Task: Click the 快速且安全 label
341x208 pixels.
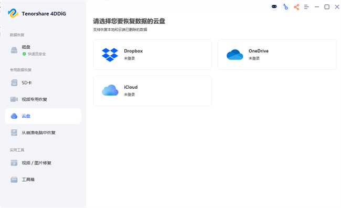Action: click(37, 54)
